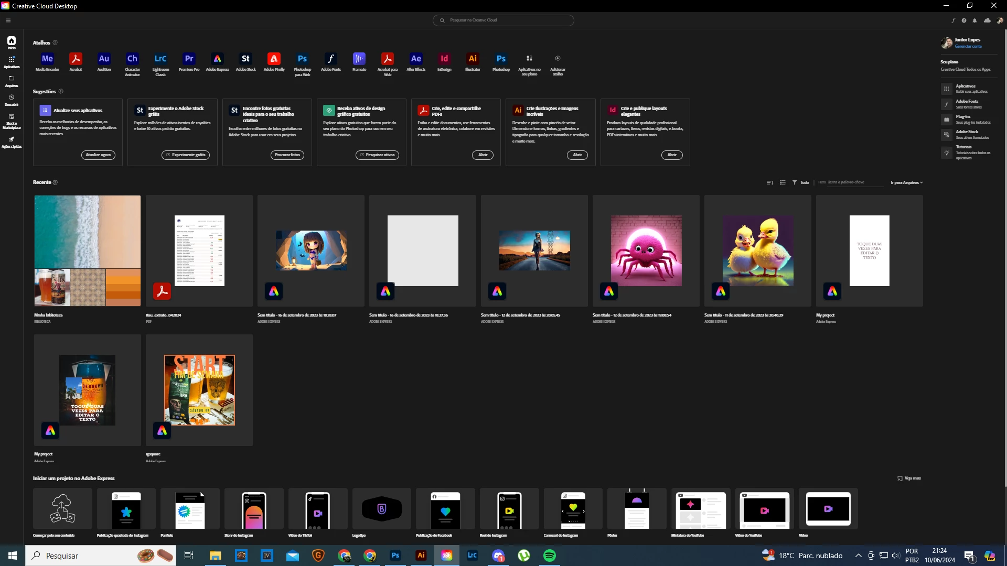
Task: Open the Tudo filter dropdown
Action: tap(801, 182)
